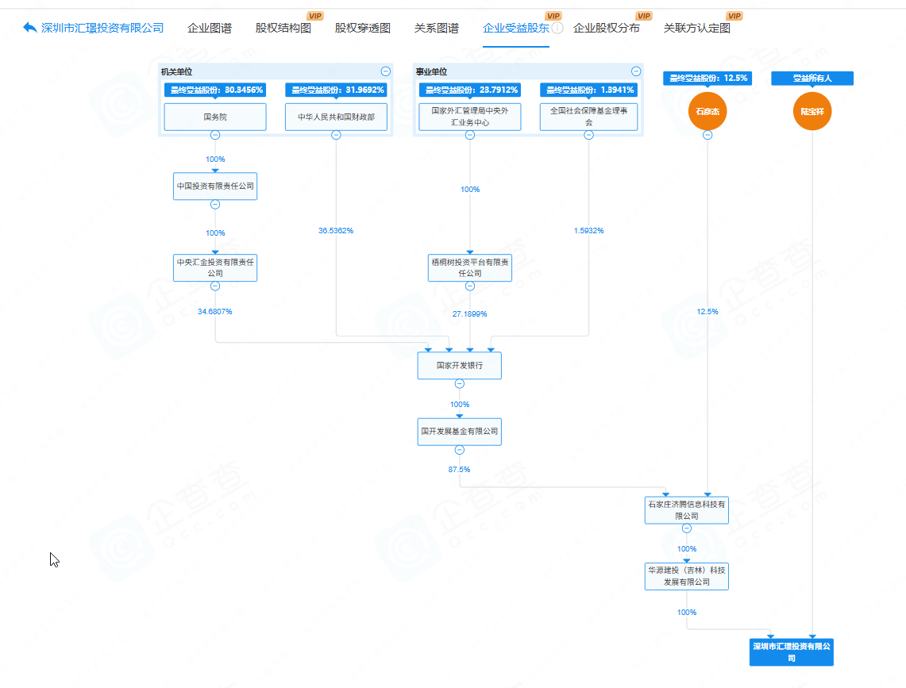Click the 12.5% edge label under 石彦杰

(x=707, y=311)
